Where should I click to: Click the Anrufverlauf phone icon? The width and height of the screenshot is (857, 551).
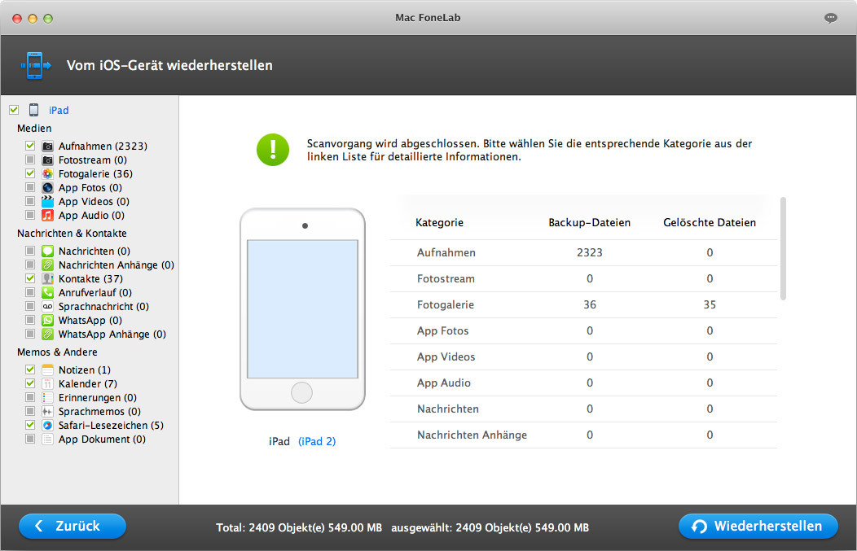[47, 293]
